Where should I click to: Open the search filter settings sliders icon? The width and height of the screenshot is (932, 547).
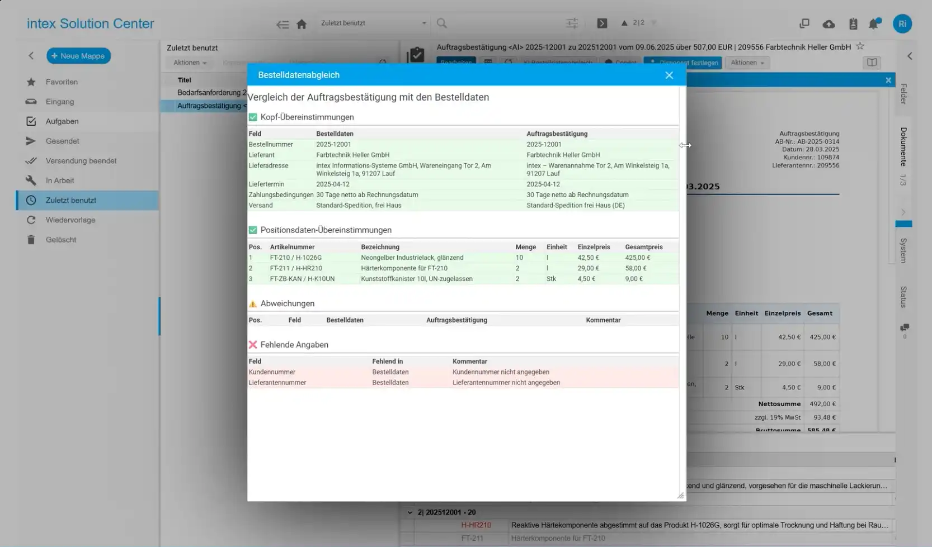click(x=572, y=23)
